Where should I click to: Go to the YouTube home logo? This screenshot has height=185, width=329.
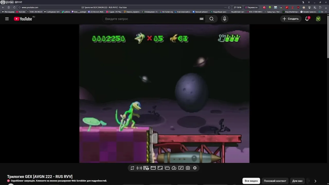pyautogui.click(x=23, y=19)
